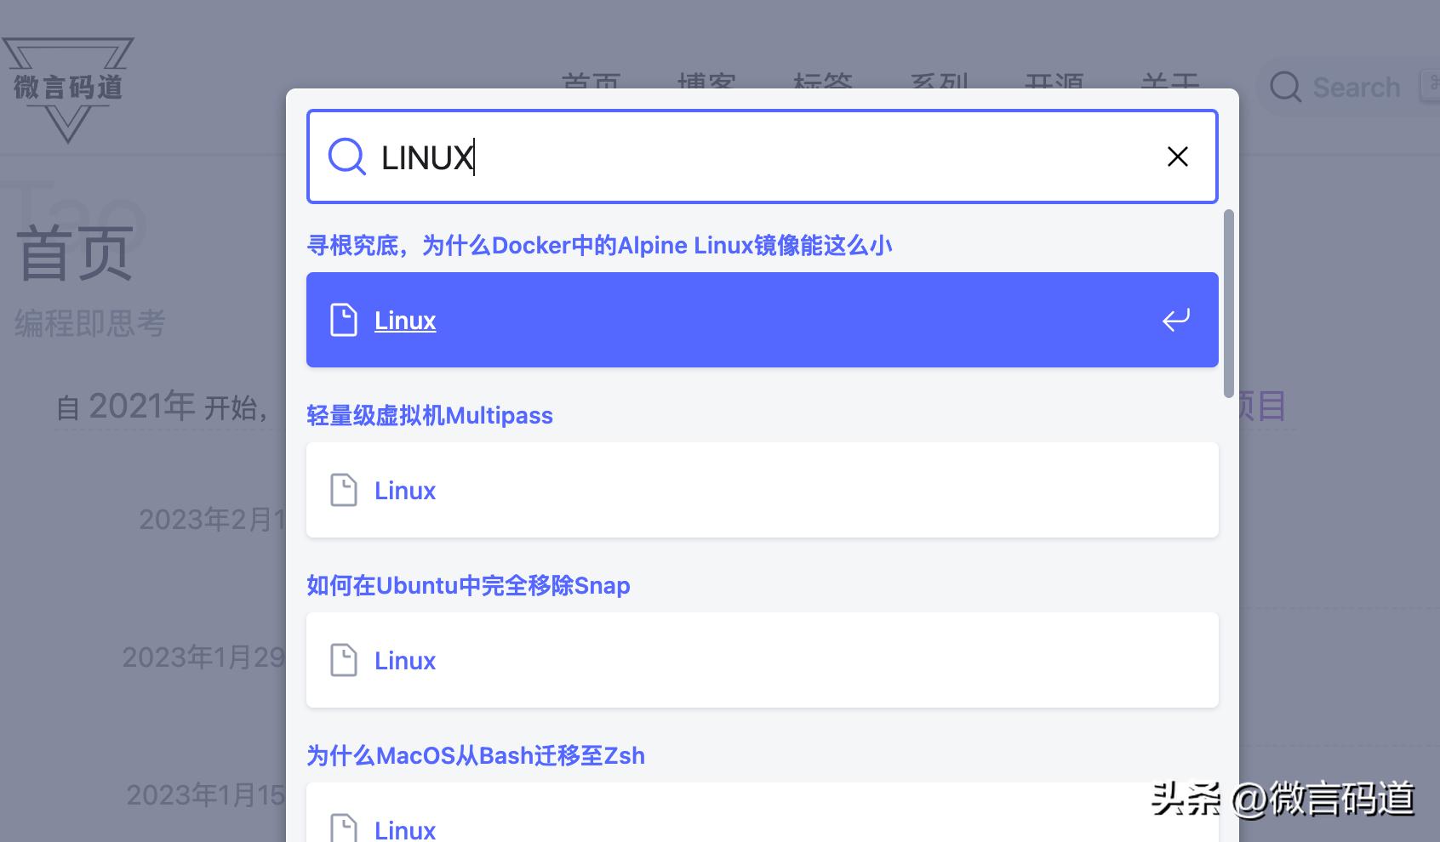This screenshot has height=842, width=1440.
Task: Click the 2023年1月29 date entry in the background
Action: tap(203, 657)
